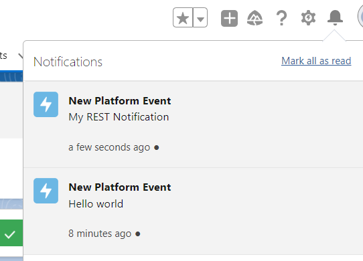The height and width of the screenshot is (261, 363).
Task: Open the Hello world notification
Action: pyautogui.click(x=193, y=211)
